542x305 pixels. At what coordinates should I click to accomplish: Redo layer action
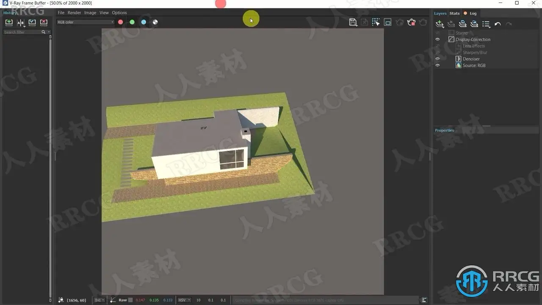click(509, 24)
